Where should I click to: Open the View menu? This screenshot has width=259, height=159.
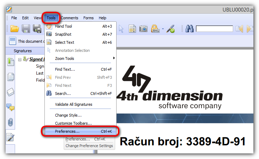coord(37,18)
